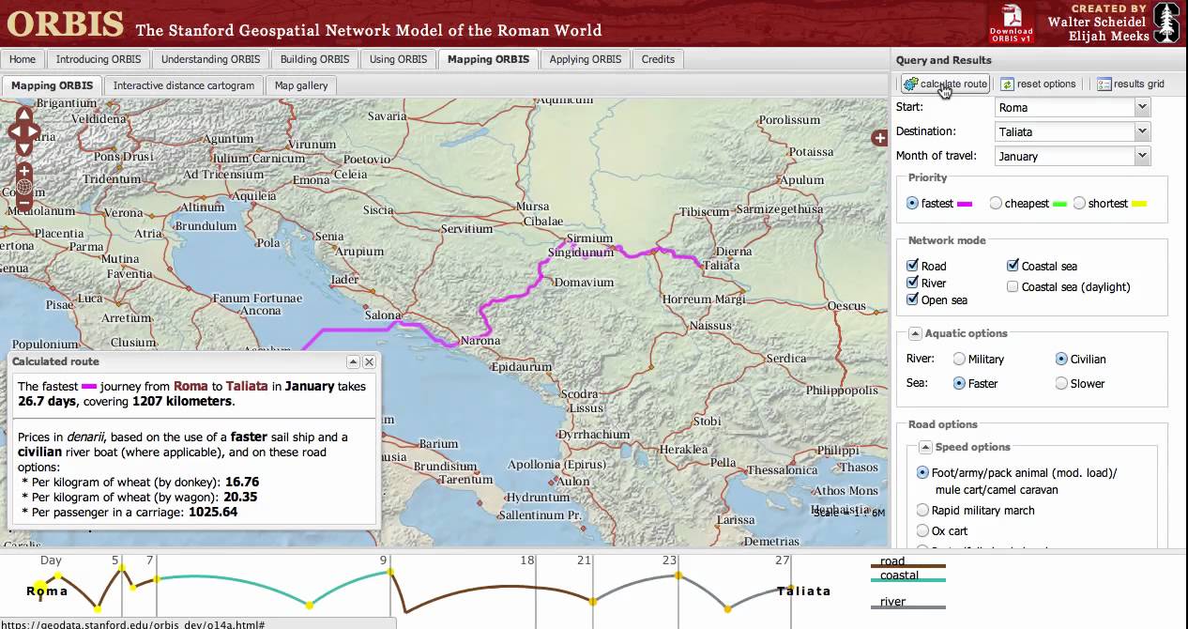Click the green cheapest color swatch
Viewport: 1188px width, 629px height.
coord(1060,204)
